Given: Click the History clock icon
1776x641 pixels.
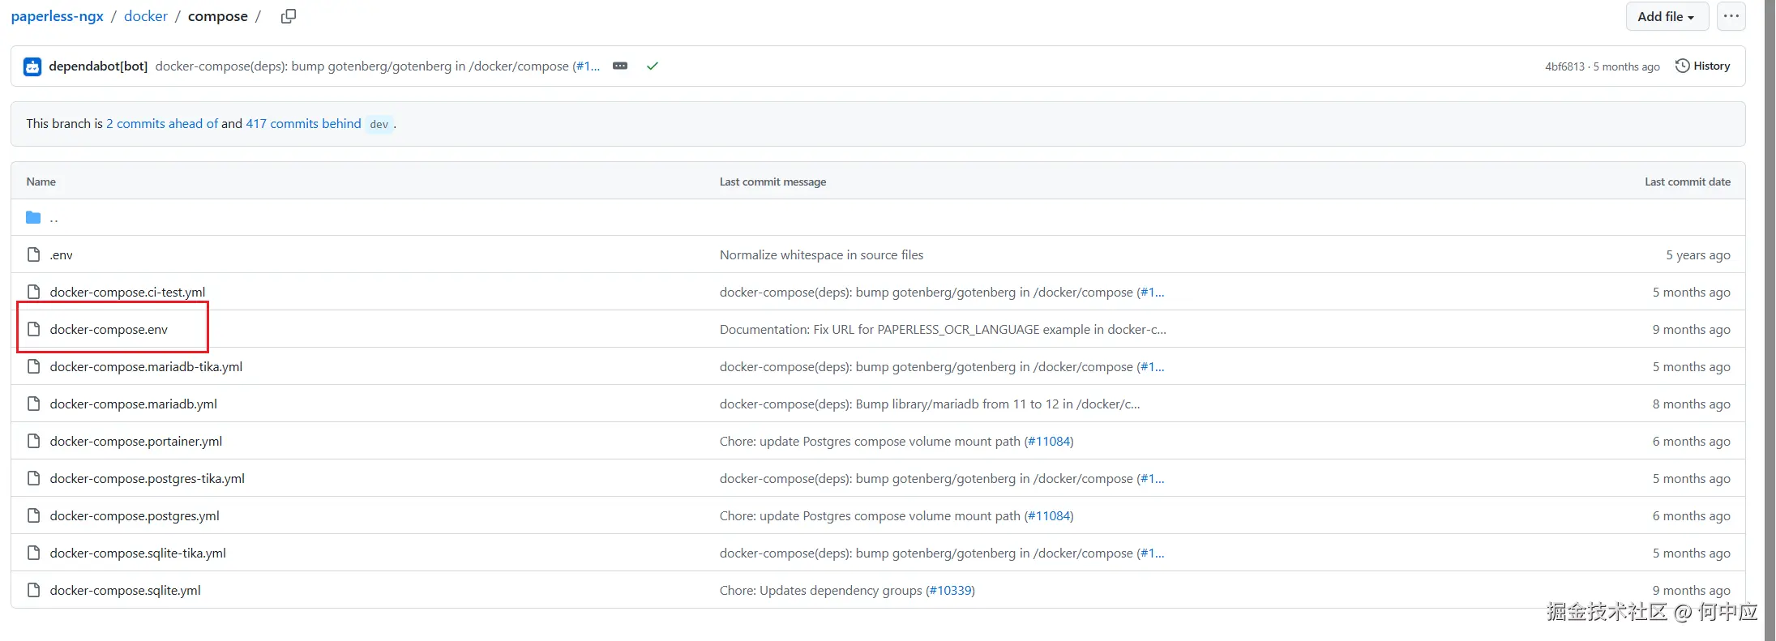Looking at the screenshot, I should (x=1683, y=66).
